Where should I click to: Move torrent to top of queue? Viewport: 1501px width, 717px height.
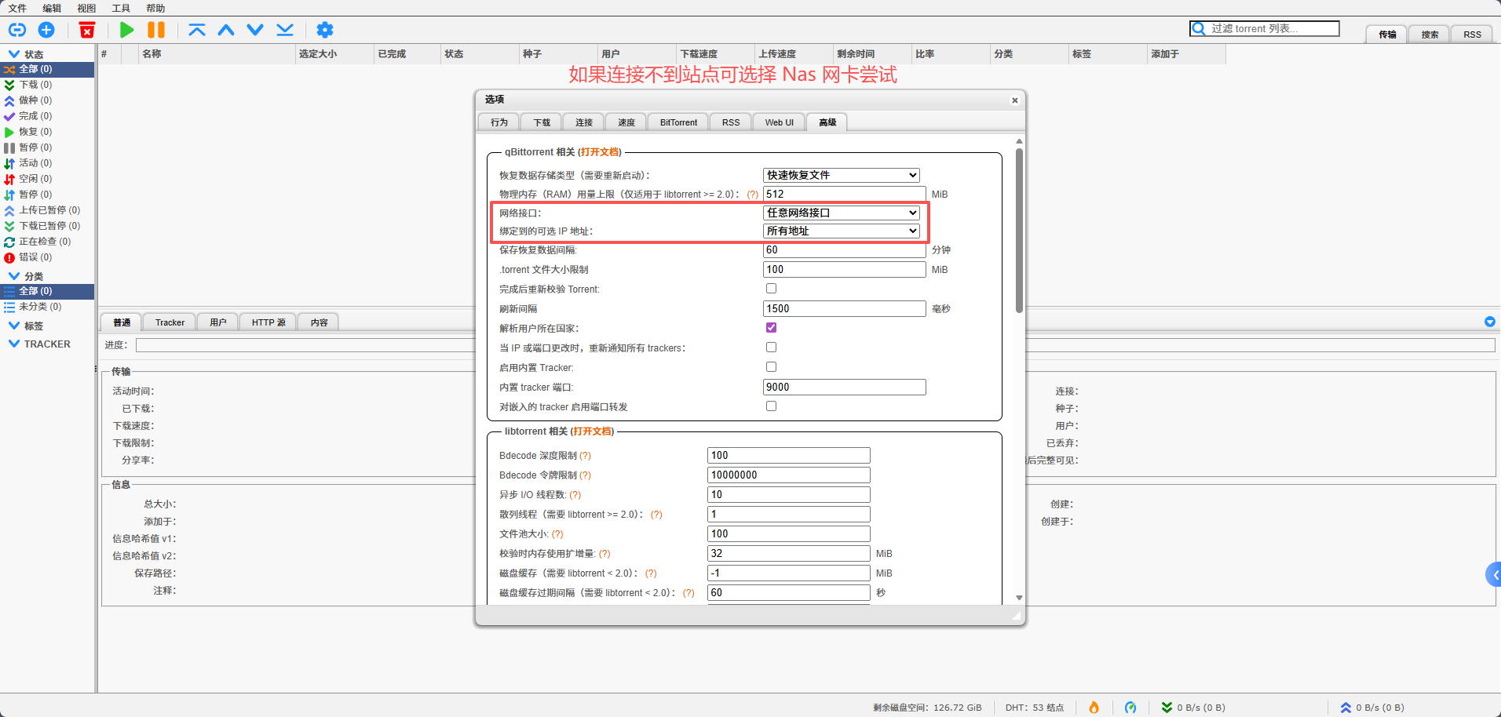tap(196, 30)
